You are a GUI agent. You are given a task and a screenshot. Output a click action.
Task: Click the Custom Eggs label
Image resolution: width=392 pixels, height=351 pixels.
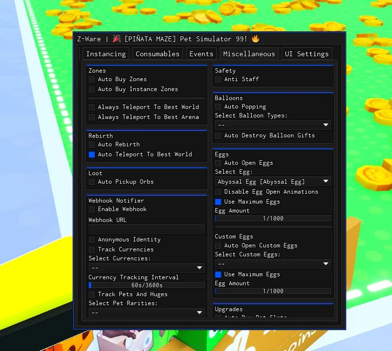click(x=234, y=236)
